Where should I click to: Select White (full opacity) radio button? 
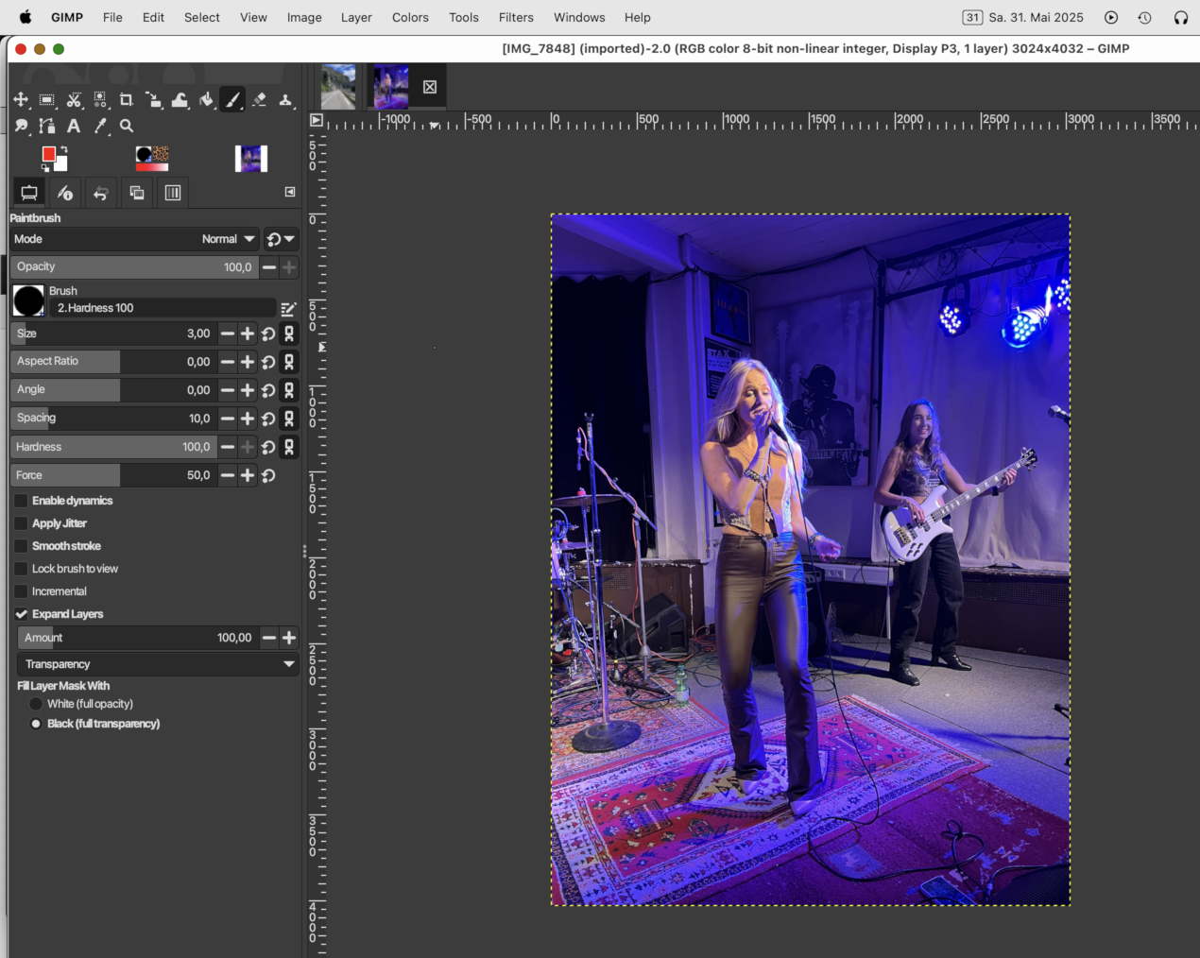tap(36, 704)
